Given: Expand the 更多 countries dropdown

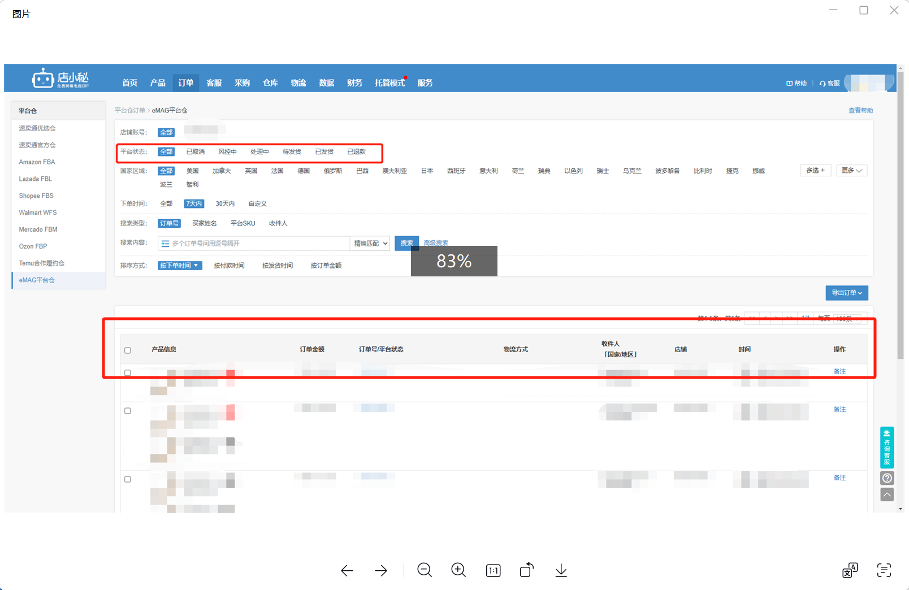Looking at the screenshot, I should tap(851, 171).
